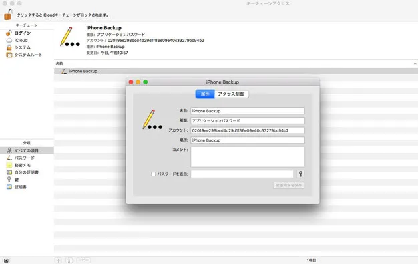Click the 変更内容を保存 button
This screenshot has height=264, width=418.
(x=289, y=185)
